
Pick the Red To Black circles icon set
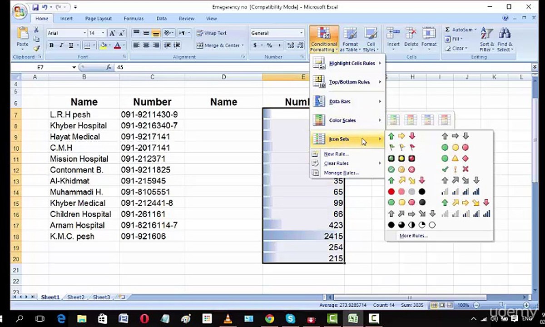click(x=406, y=192)
